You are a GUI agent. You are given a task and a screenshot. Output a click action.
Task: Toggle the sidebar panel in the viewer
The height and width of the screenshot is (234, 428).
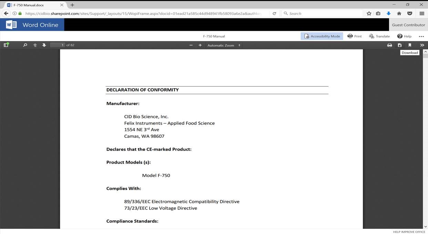(6, 45)
